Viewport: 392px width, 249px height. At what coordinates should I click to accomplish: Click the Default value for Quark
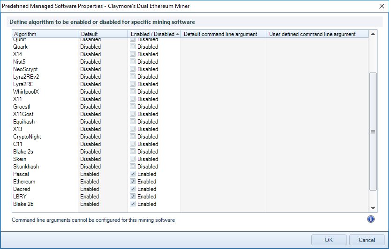coord(90,47)
